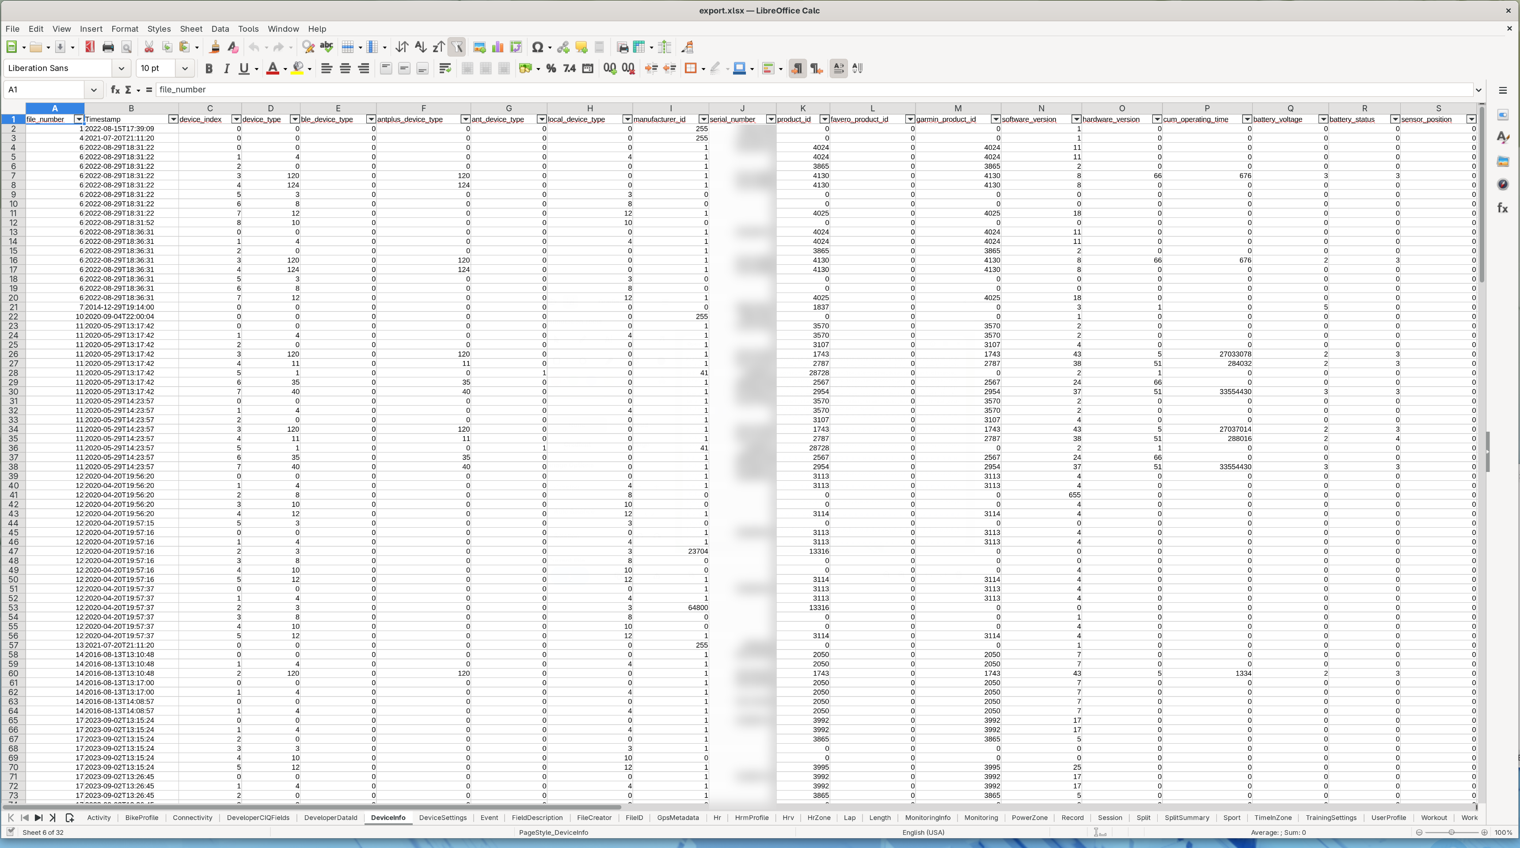Add decimal place icon
Image resolution: width=1520 pixels, height=848 pixels.
click(610, 68)
